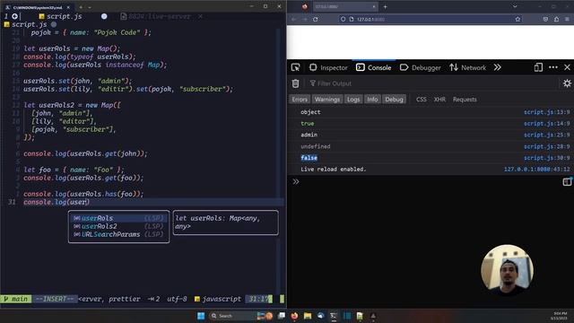Pick the element picker icon in DevTools
The width and height of the screenshot is (574, 323).
coord(295,67)
